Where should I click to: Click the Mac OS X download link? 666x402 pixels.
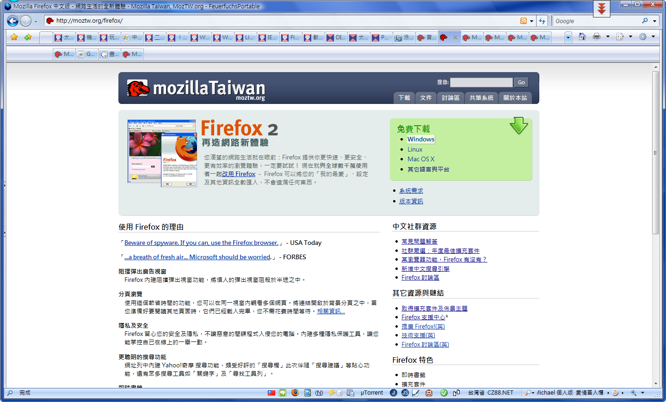[x=421, y=159]
